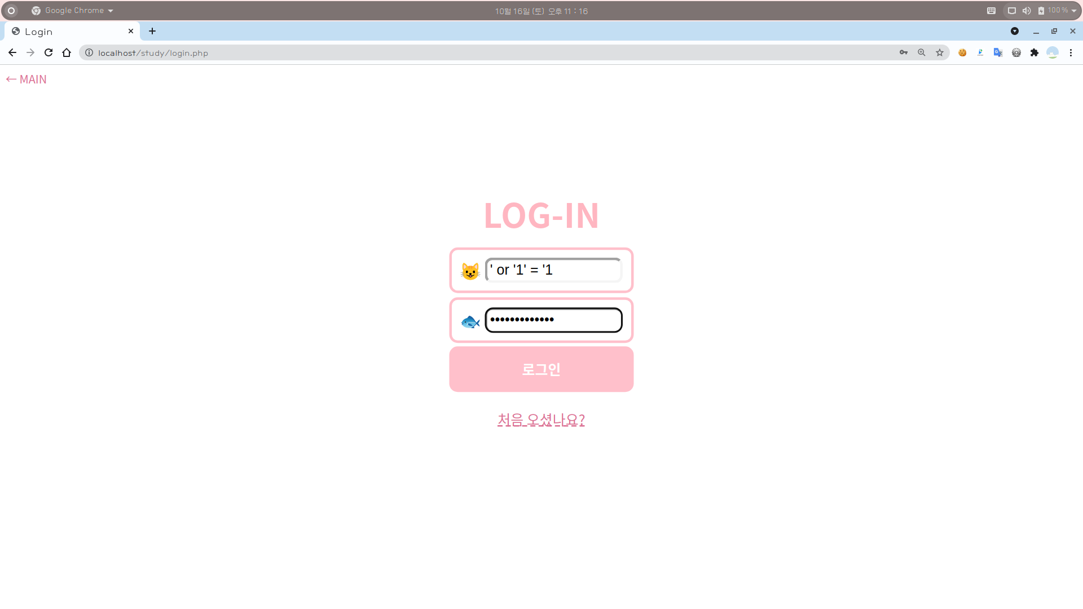Reload the login page
This screenshot has height=609, width=1083.
[49, 52]
